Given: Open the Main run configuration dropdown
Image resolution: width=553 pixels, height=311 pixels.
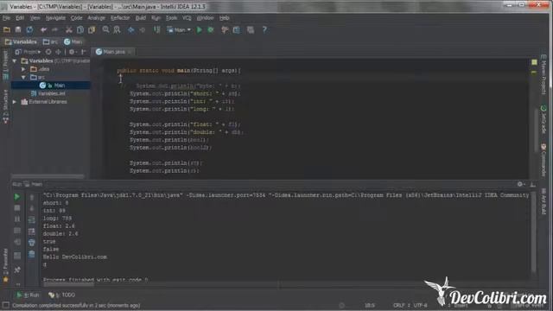Looking at the screenshot, I should 179,30.
